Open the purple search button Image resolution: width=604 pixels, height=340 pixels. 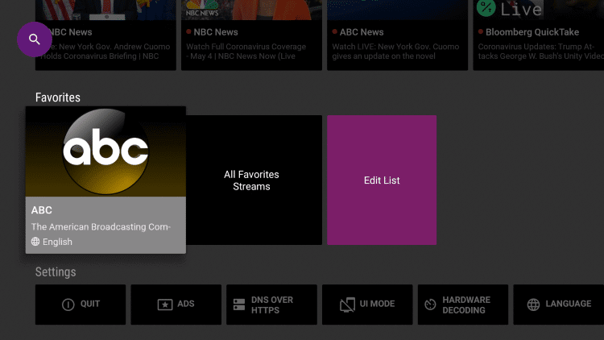click(35, 39)
